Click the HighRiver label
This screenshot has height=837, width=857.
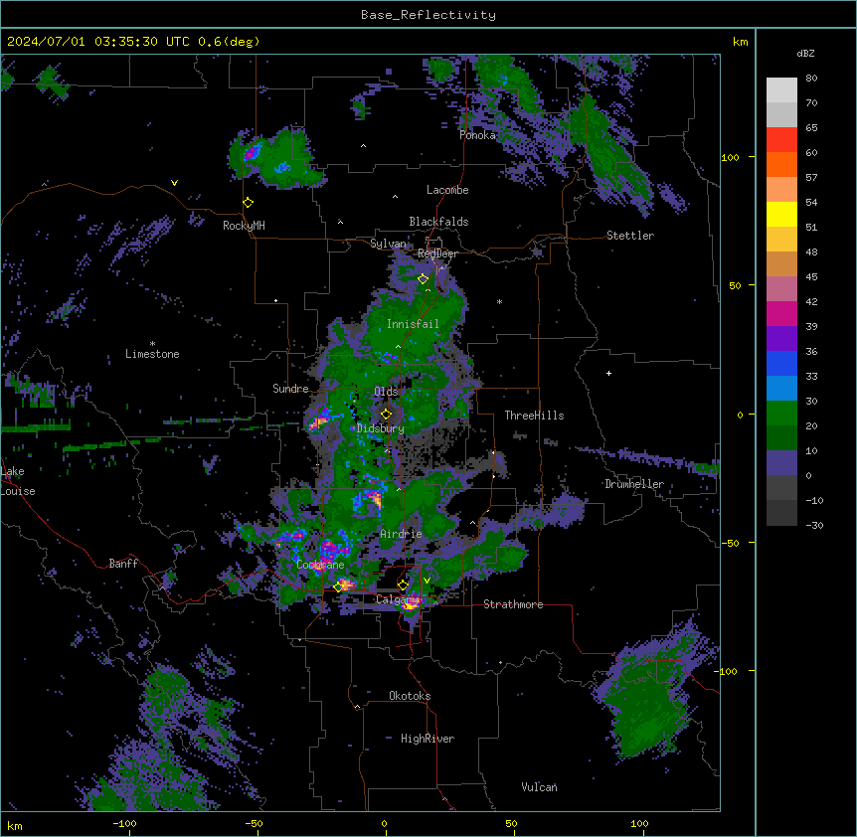tap(428, 739)
